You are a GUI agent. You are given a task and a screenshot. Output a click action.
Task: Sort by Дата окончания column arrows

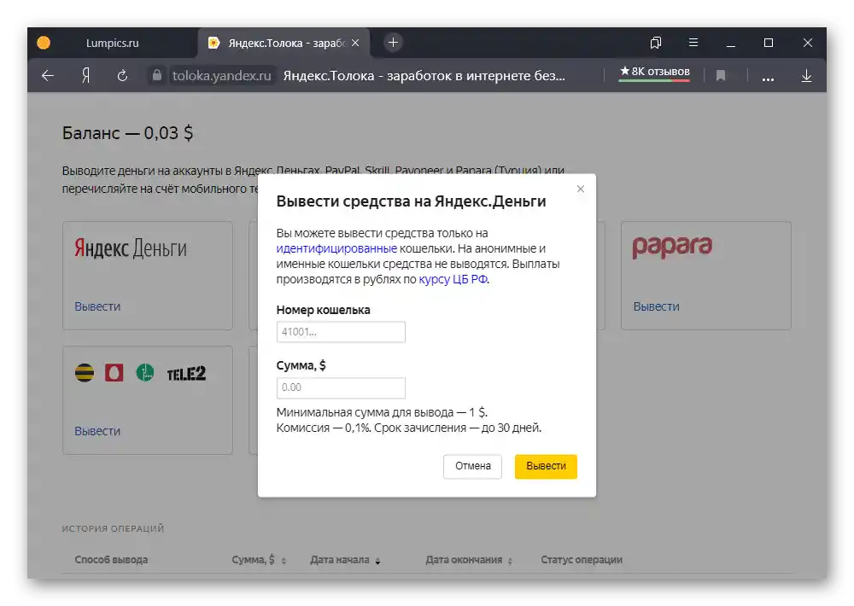tap(511, 561)
